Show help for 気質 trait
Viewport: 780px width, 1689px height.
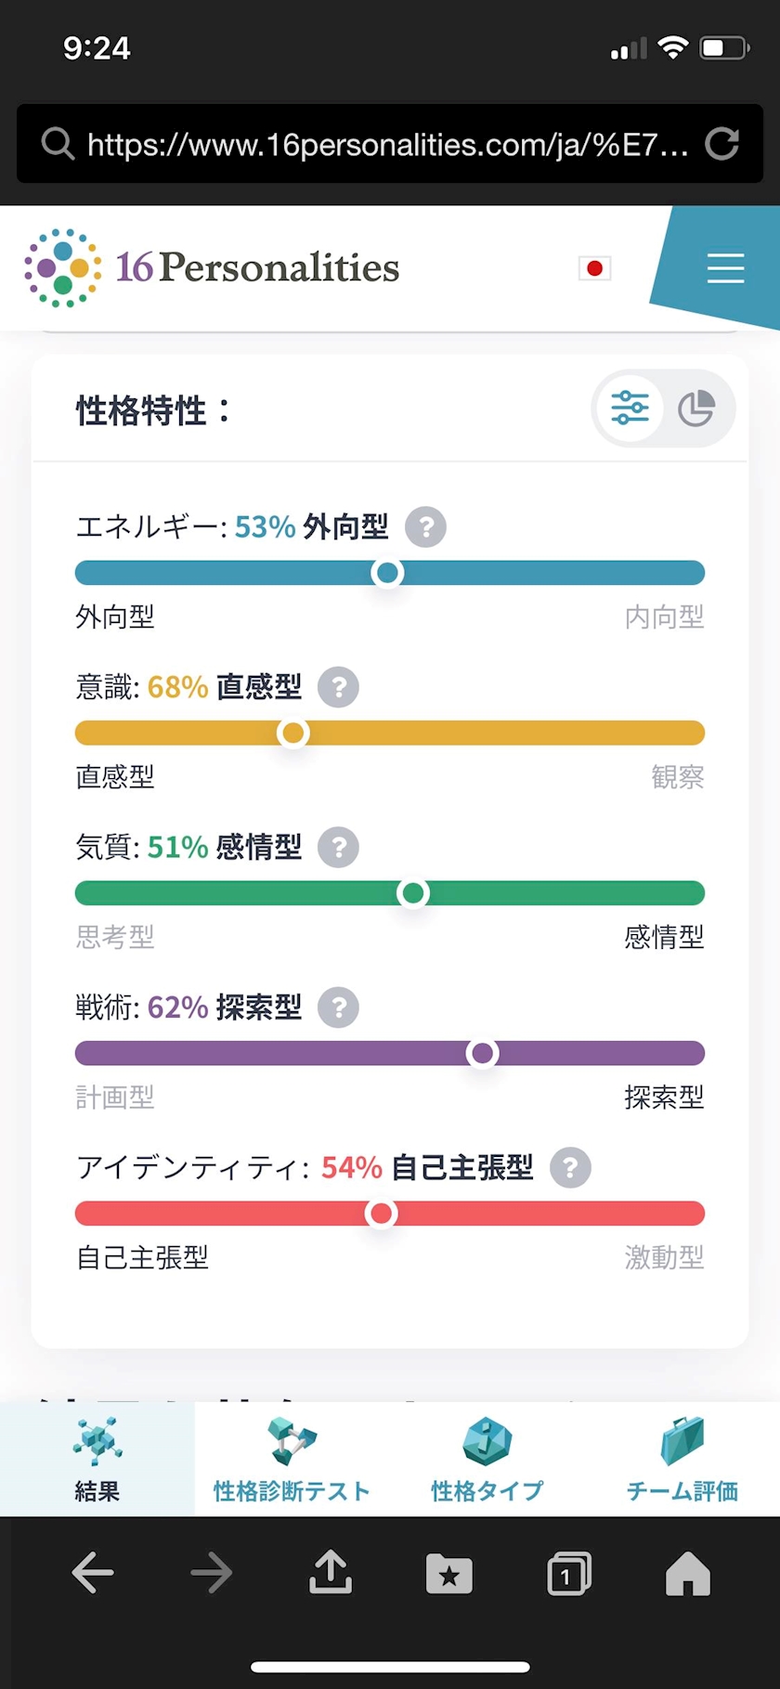339,848
